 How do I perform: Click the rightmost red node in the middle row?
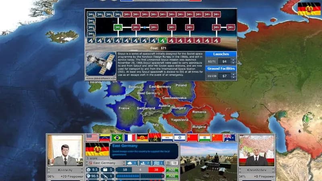click(x=231, y=27)
